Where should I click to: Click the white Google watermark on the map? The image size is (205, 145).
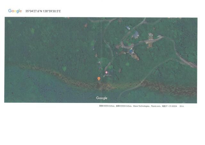(102, 98)
